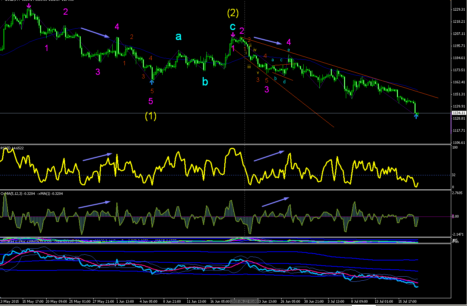The image size is (467, 306).
Task: Click the OsMA scale value 2.7605
Action: pos(457,193)
